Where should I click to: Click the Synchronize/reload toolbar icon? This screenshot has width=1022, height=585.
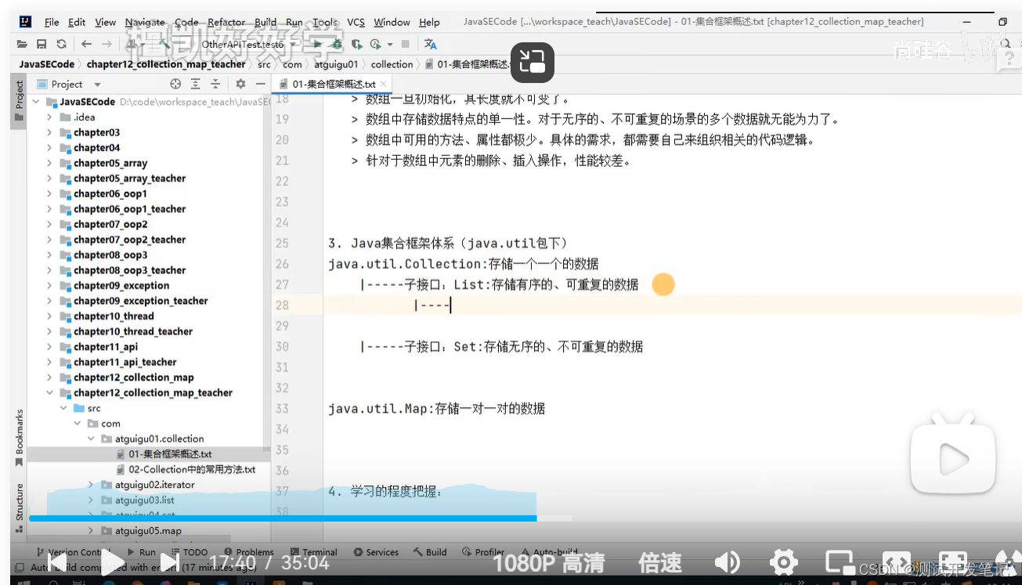[61, 44]
